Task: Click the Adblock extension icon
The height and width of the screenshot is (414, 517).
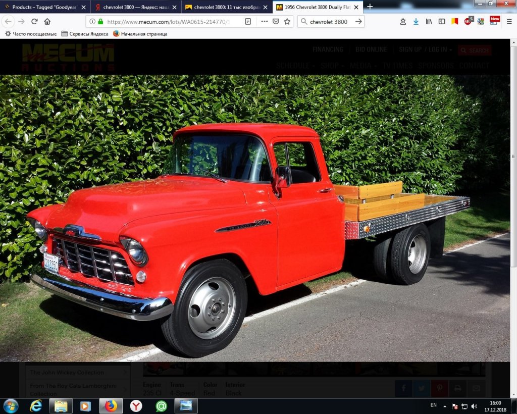Action: [468, 21]
